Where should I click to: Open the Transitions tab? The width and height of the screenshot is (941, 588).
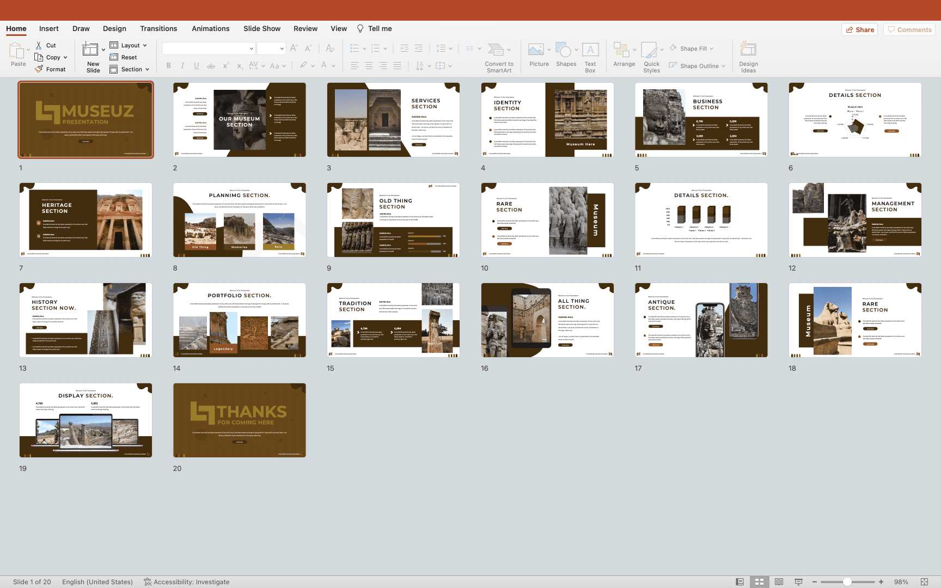tap(158, 28)
